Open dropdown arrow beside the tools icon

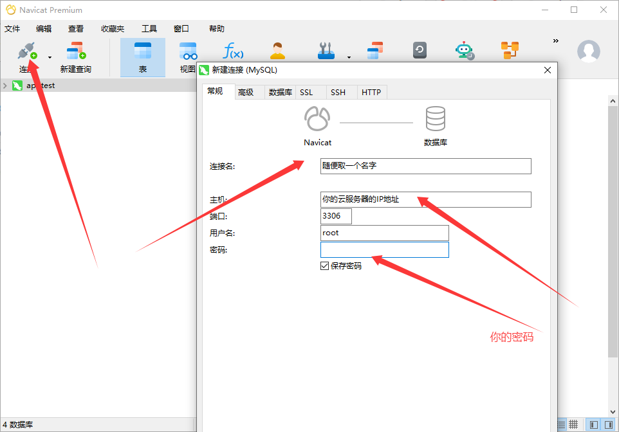coord(349,58)
